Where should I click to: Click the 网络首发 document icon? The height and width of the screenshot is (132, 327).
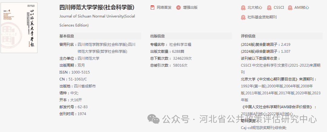click(152, 8)
